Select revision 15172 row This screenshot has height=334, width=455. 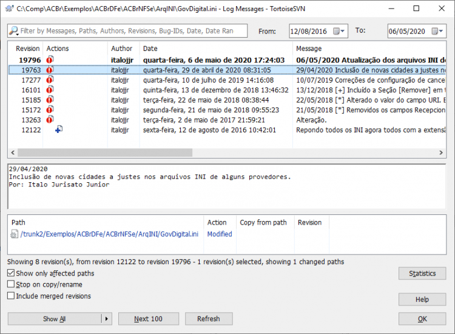coord(227,110)
